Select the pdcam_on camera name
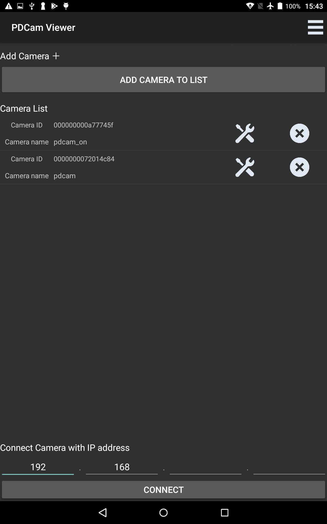Viewport: 327px width, 524px height. pyautogui.click(x=70, y=142)
